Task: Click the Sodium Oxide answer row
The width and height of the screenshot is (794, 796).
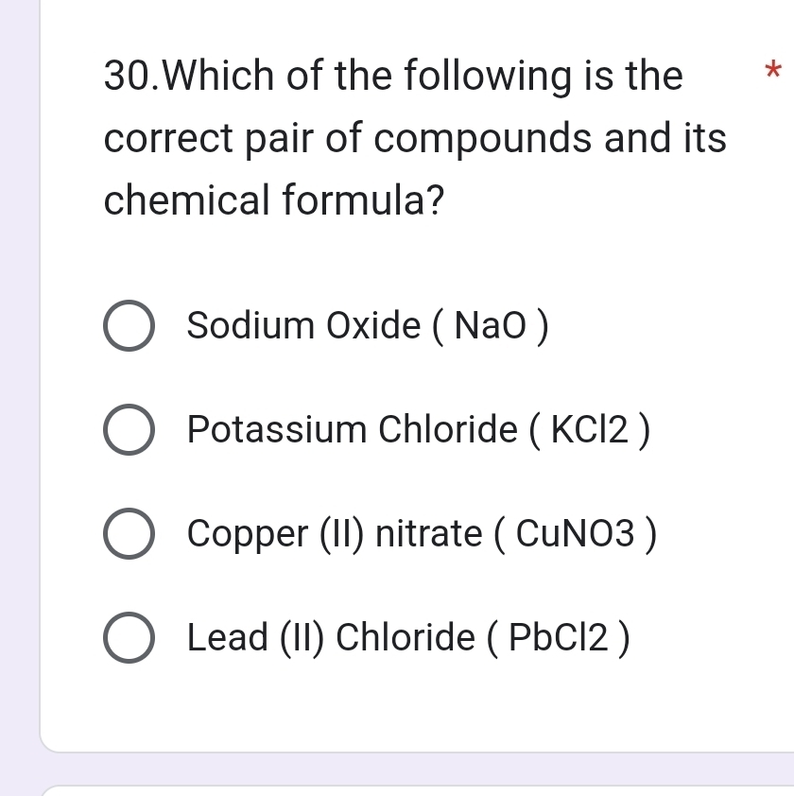Action: [x=331, y=326]
